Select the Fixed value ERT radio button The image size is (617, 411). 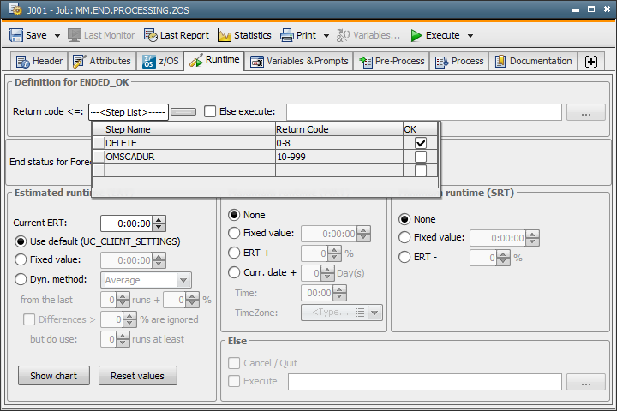[x=21, y=260]
